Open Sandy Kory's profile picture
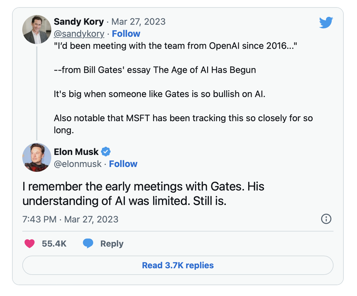The image size is (357, 296). click(x=37, y=29)
